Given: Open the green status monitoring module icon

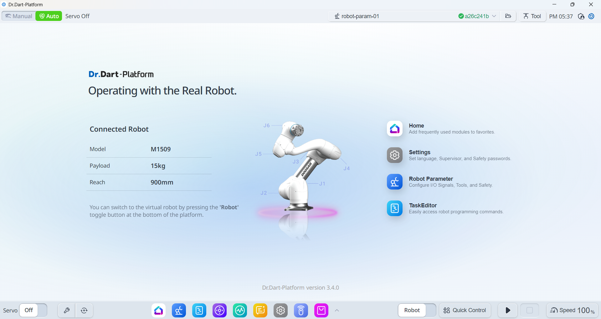Looking at the screenshot, I should click(240, 310).
